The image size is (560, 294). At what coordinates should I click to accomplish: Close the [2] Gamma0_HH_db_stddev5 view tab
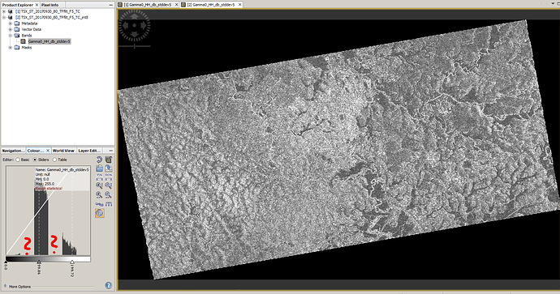[240, 5]
